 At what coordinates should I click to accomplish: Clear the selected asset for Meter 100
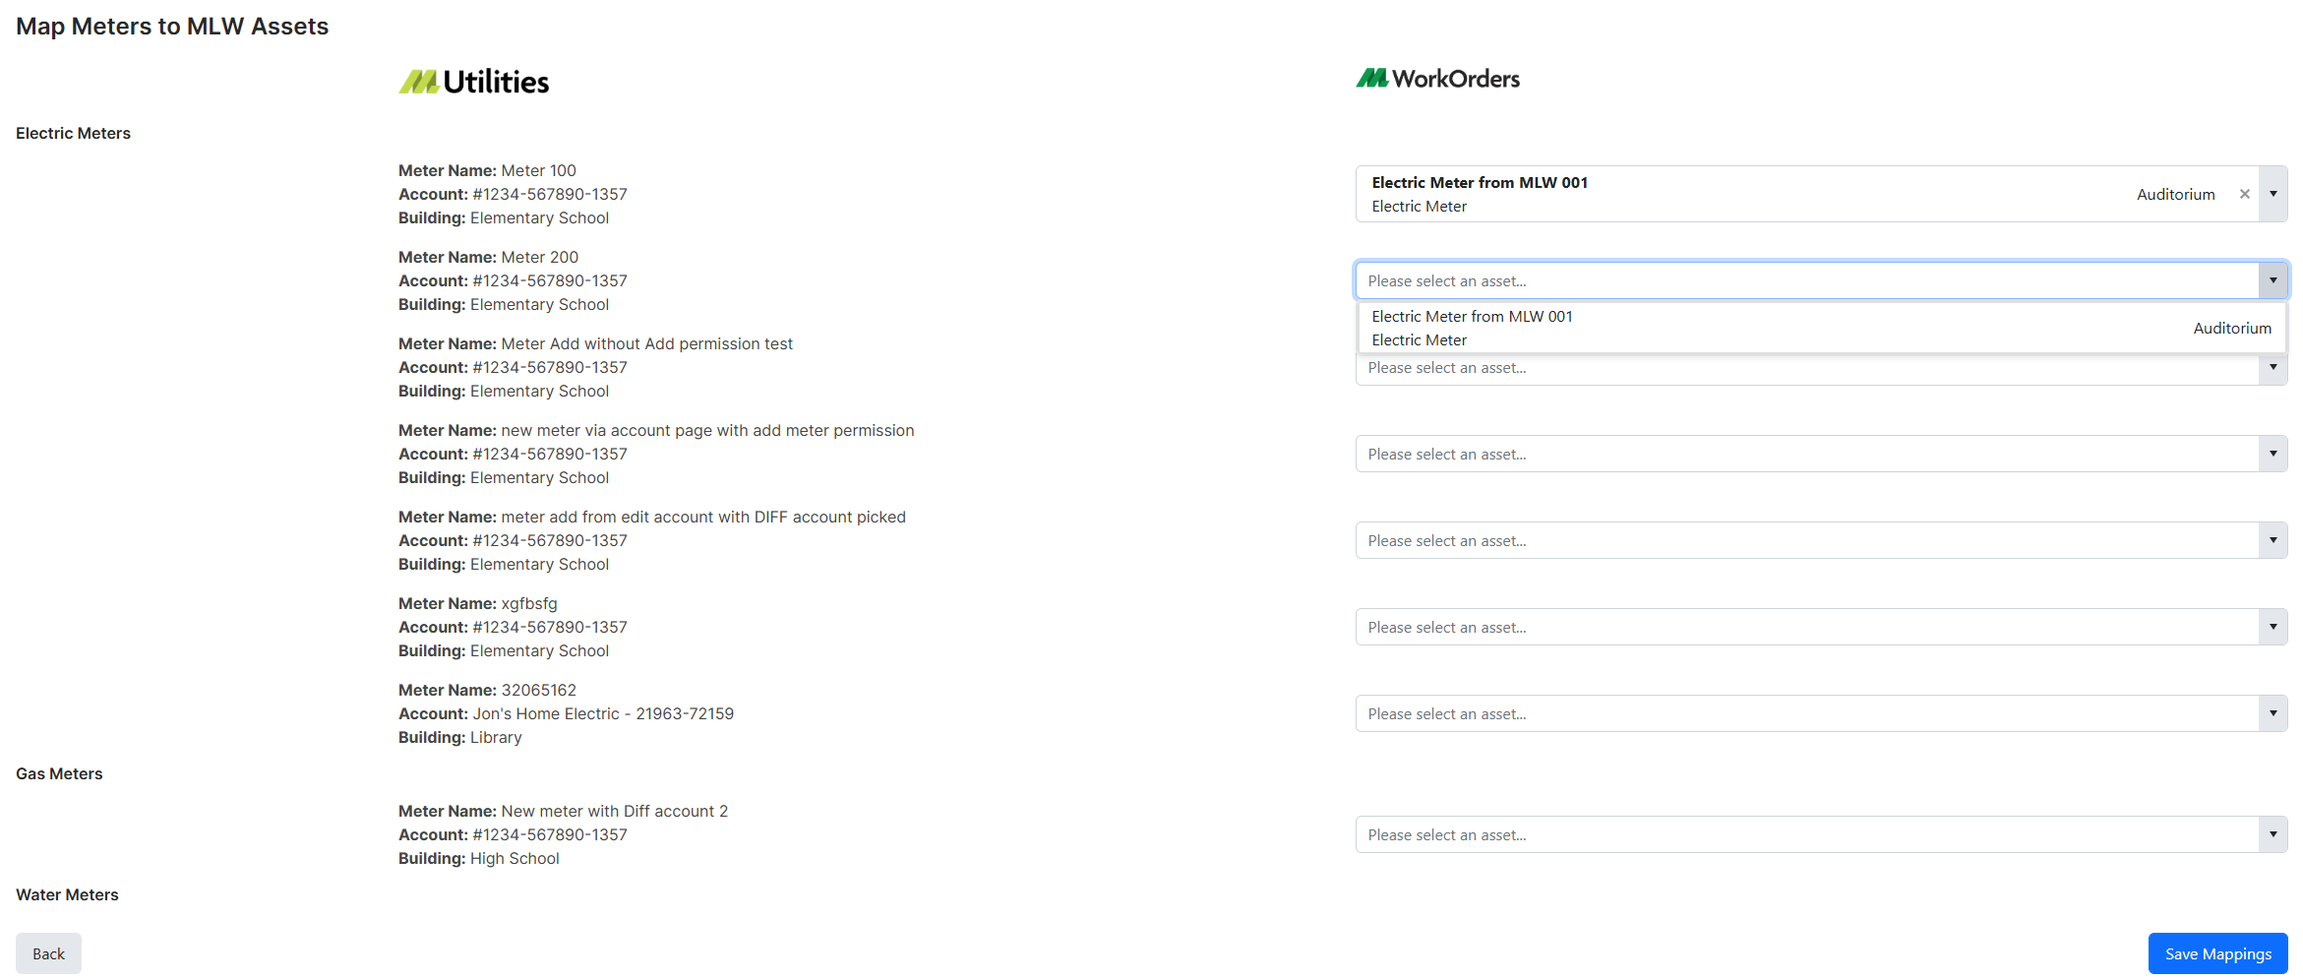click(2244, 194)
